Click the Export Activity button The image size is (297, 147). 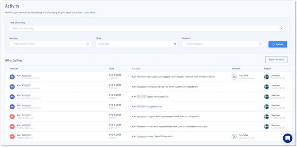[x=276, y=59]
